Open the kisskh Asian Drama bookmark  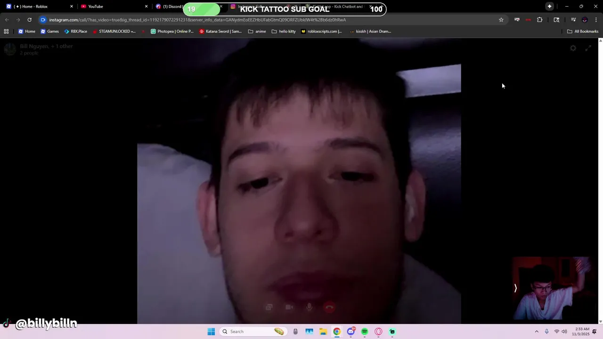pos(370,32)
